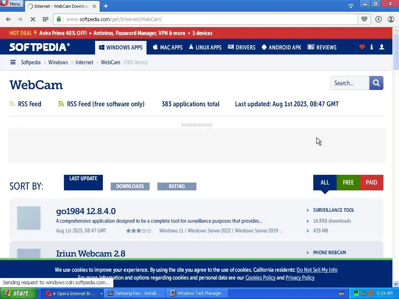Open the Drivers section
Viewport: 399px width, 299px height.
coord(242,47)
